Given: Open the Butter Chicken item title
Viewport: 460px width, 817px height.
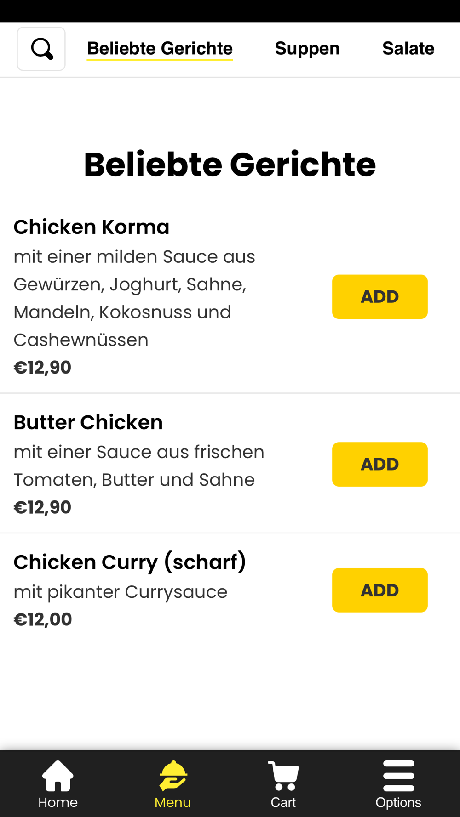Looking at the screenshot, I should [88, 422].
